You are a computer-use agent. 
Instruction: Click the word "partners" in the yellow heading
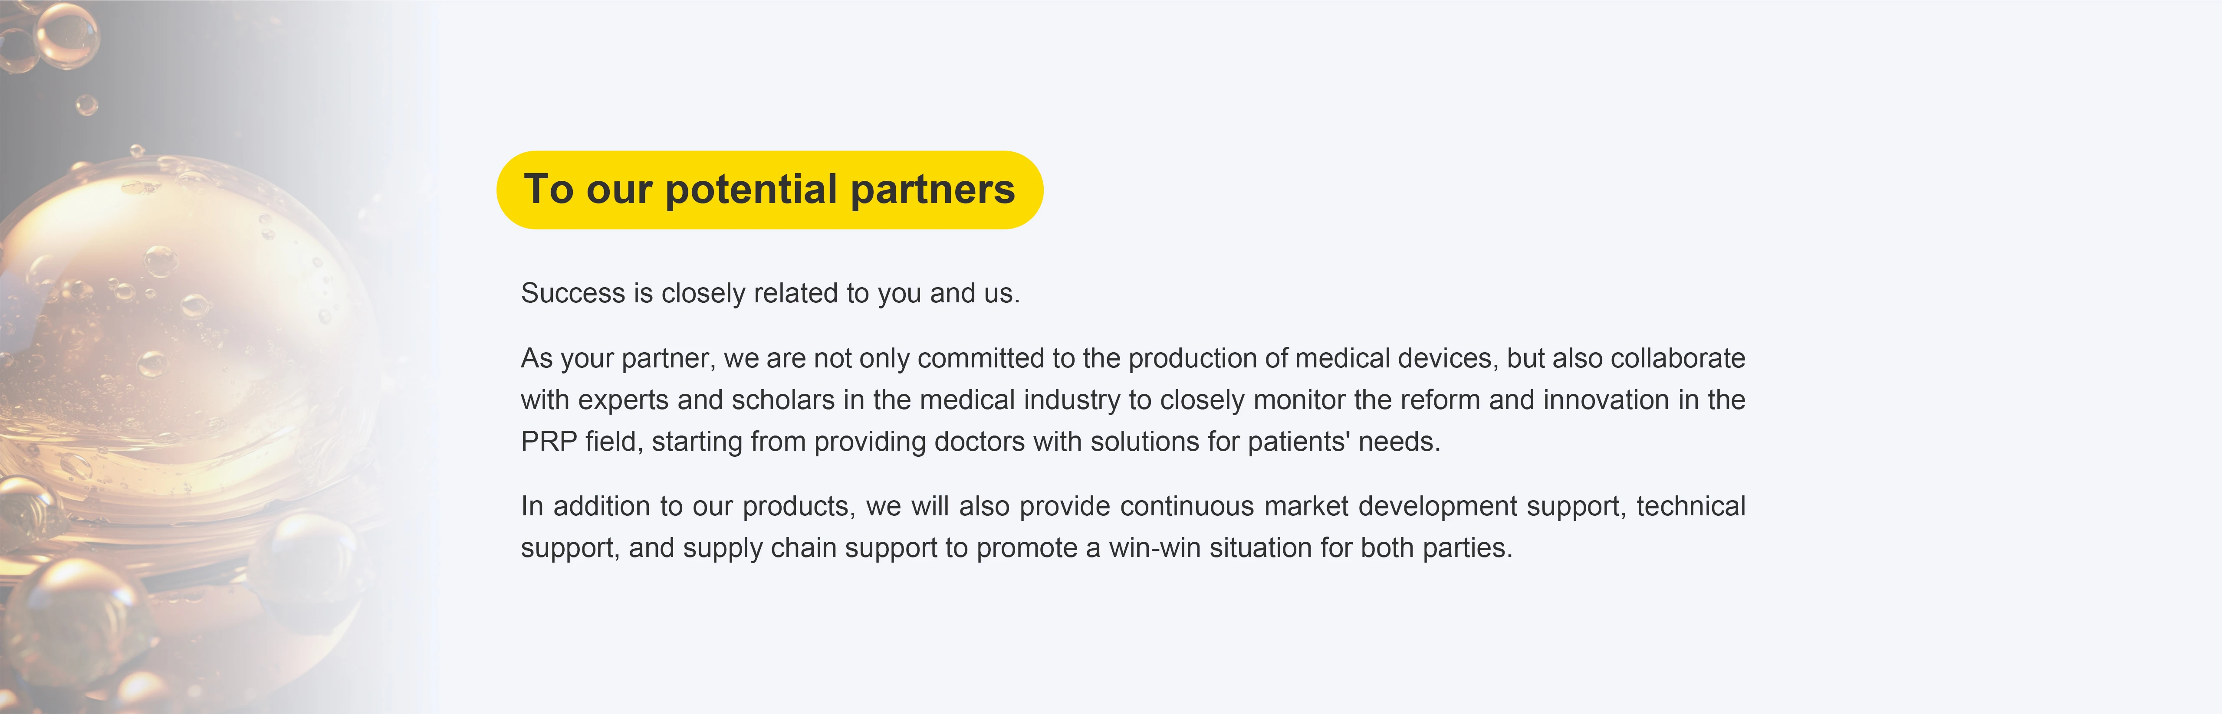[932, 190]
